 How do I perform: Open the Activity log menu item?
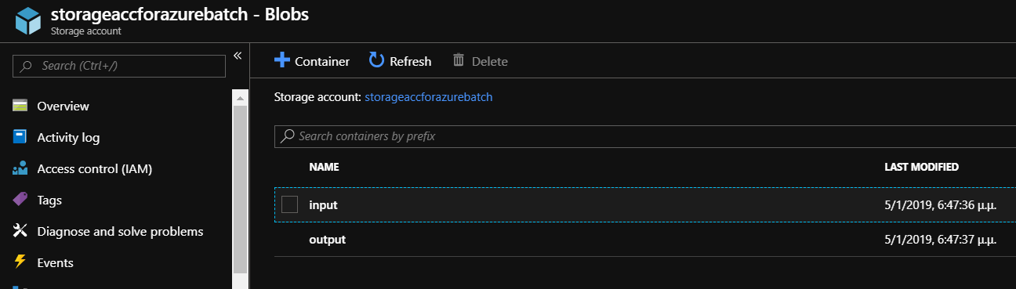click(x=68, y=137)
